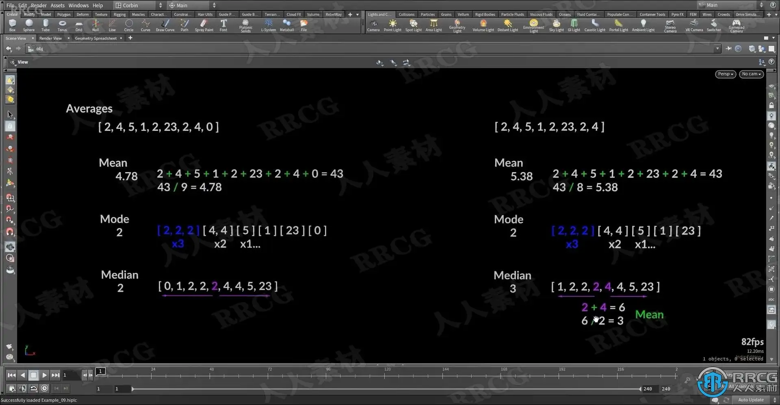Open the Pyro FX shelf tab
The width and height of the screenshot is (780, 405).
677,14
